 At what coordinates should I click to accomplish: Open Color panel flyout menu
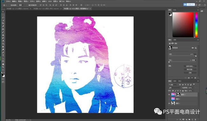(x=198, y=10)
